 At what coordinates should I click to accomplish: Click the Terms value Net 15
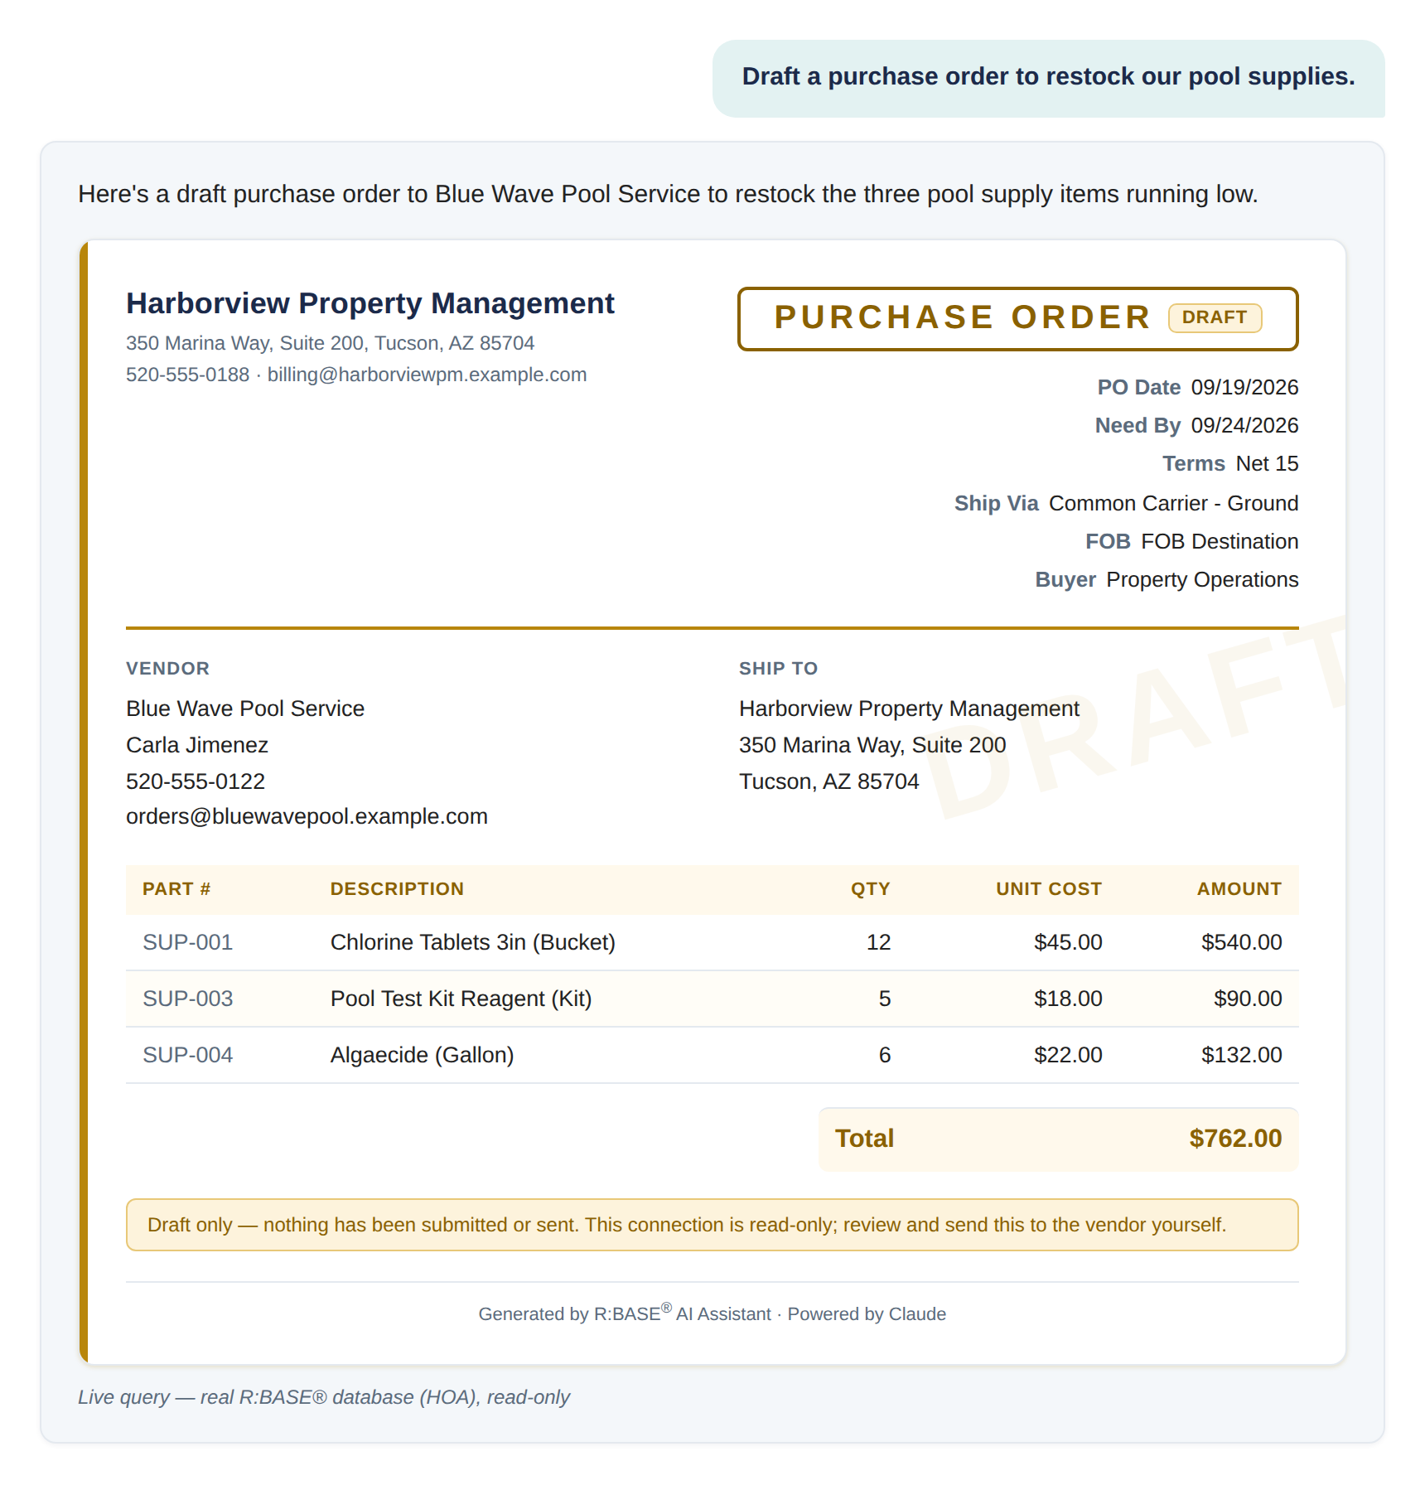pyautogui.click(x=1267, y=463)
